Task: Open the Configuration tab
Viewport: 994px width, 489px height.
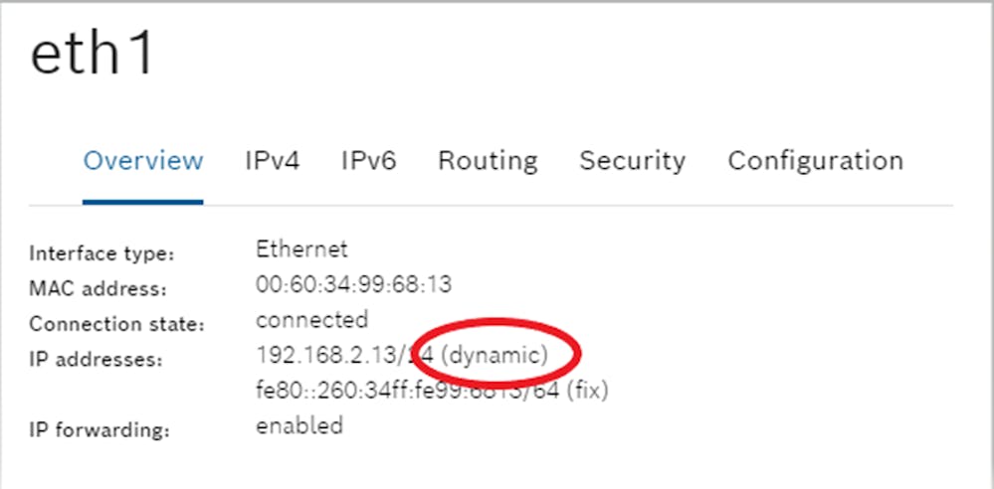Action: point(815,162)
